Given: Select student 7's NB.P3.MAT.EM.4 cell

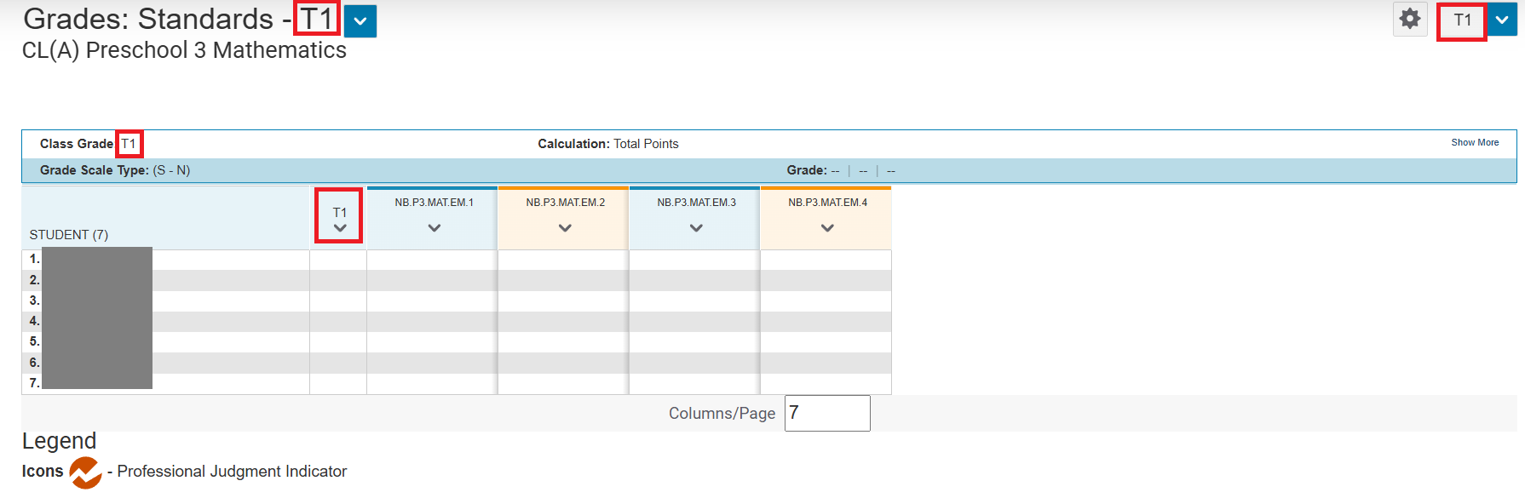Looking at the screenshot, I should (x=826, y=383).
